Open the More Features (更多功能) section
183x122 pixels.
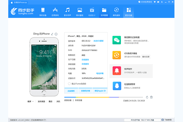[129, 12]
